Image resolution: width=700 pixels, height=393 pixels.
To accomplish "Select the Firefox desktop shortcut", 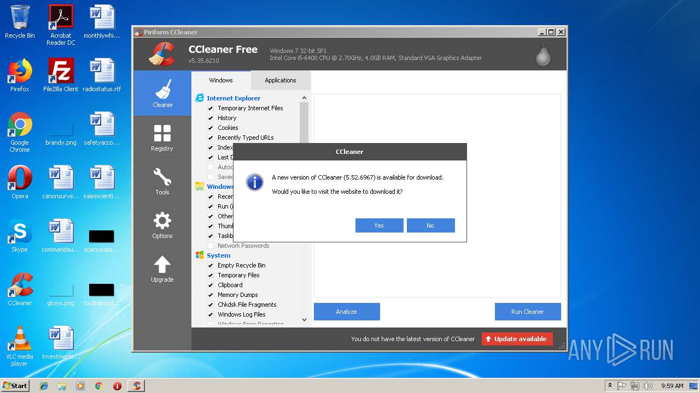I will pos(20,75).
